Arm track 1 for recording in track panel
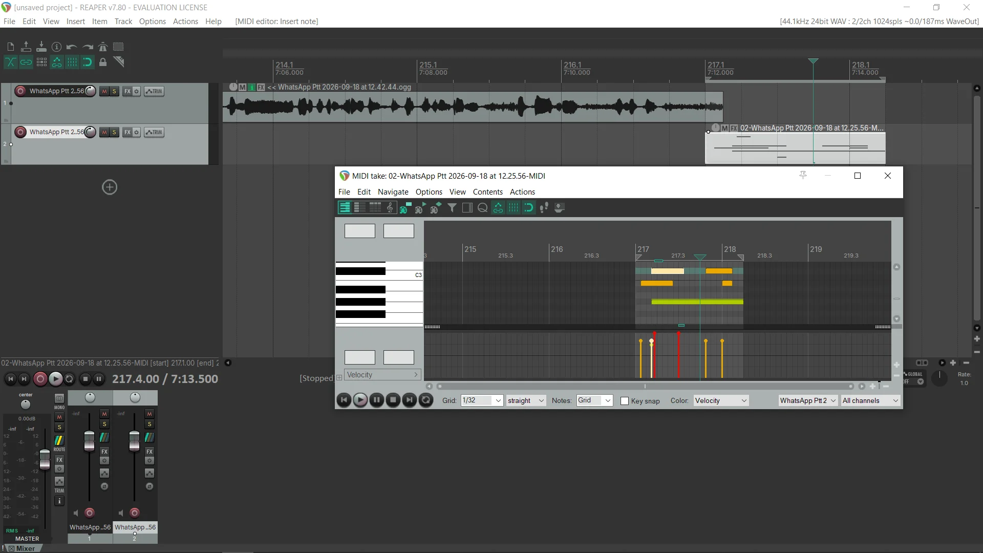The image size is (983, 553). [20, 91]
